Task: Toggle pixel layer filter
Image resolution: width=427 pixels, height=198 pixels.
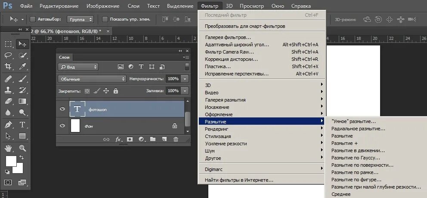Action: (121, 67)
